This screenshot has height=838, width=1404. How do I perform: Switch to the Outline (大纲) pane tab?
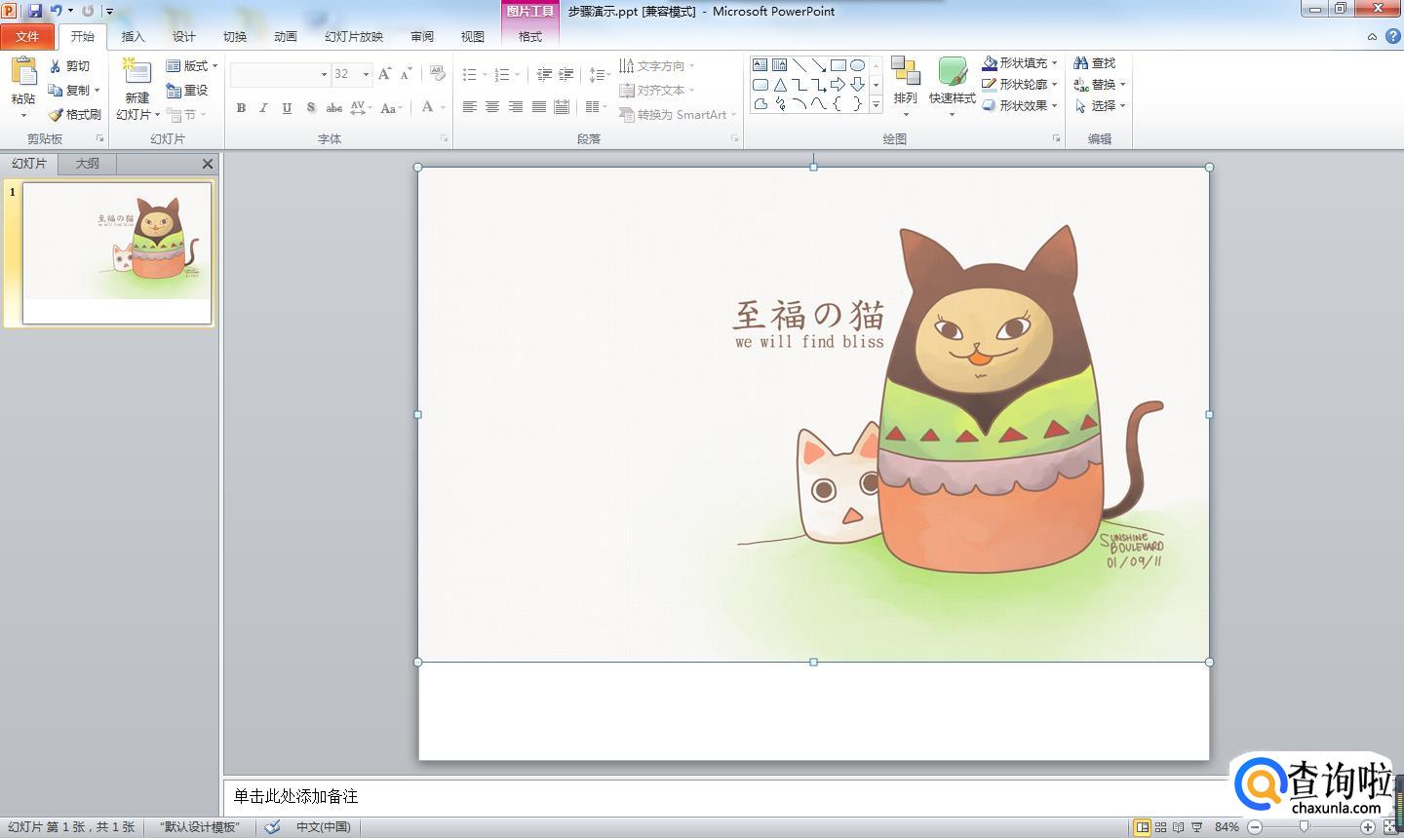pyautogui.click(x=87, y=164)
